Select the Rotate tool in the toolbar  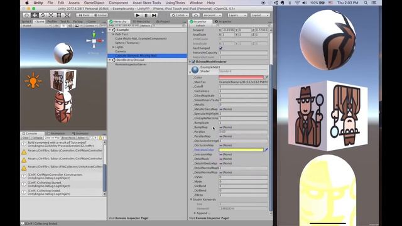click(x=43, y=15)
